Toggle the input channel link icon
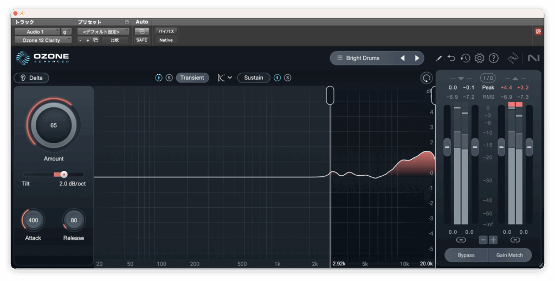The height and width of the screenshot is (281, 555). click(x=461, y=240)
